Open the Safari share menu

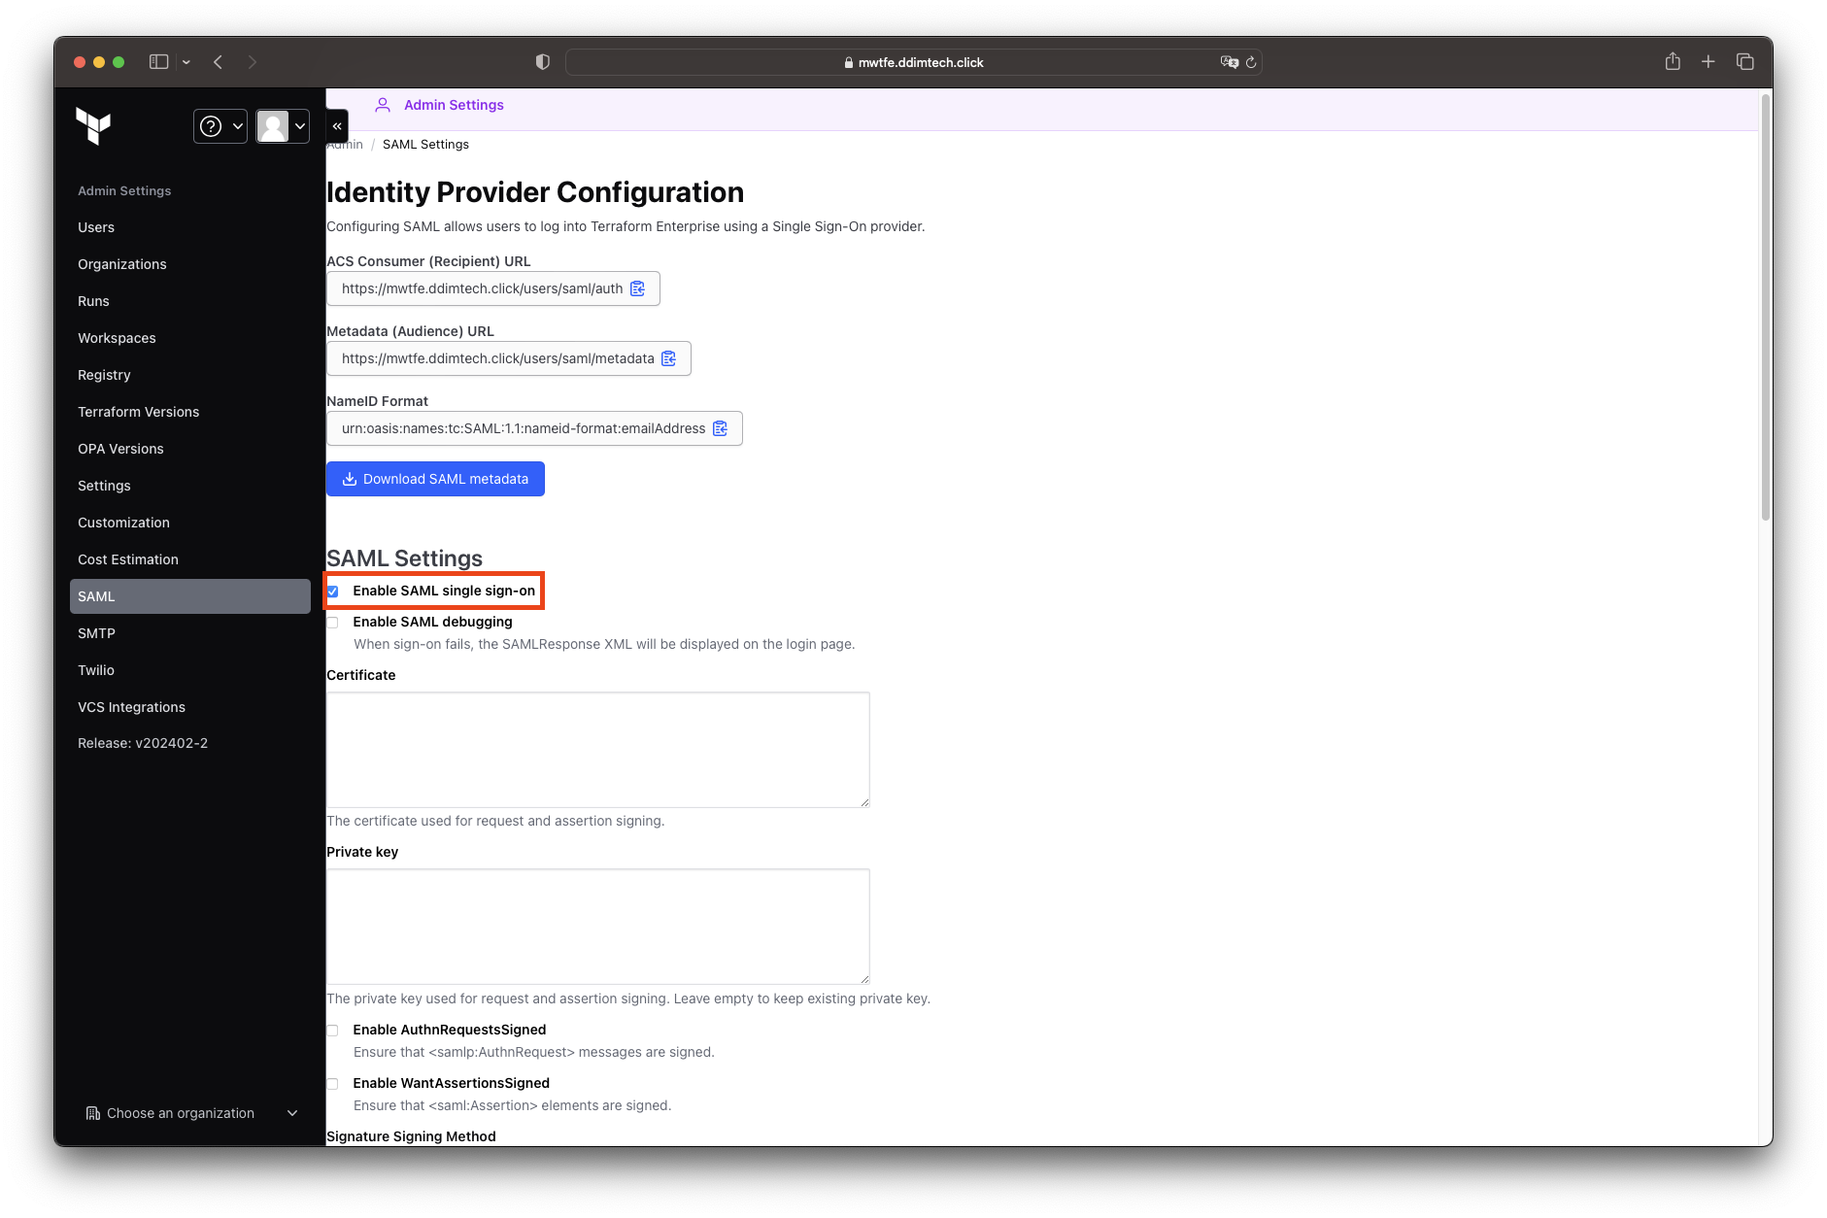coord(1673,61)
